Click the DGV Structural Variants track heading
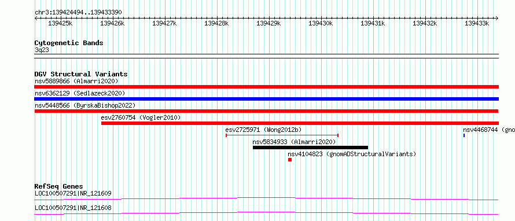 tap(81, 74)
